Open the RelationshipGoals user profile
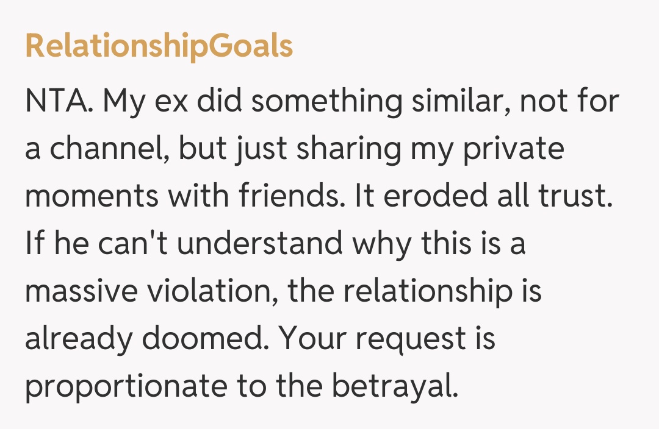The height and width of the screenshot is (429, 659). (x=159, y=46)
